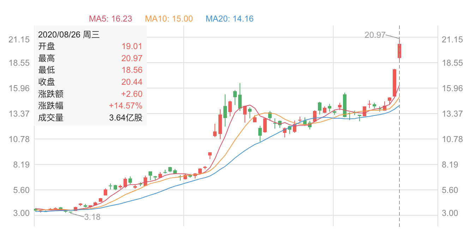This screenshot has width=470, height=229.
Task: Click the opening price value 19.01
Action: click(x=132, y=47)
